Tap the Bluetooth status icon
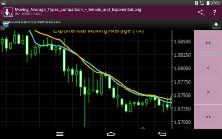The height and width of the screenshot is (139, 222). point(196,3)
